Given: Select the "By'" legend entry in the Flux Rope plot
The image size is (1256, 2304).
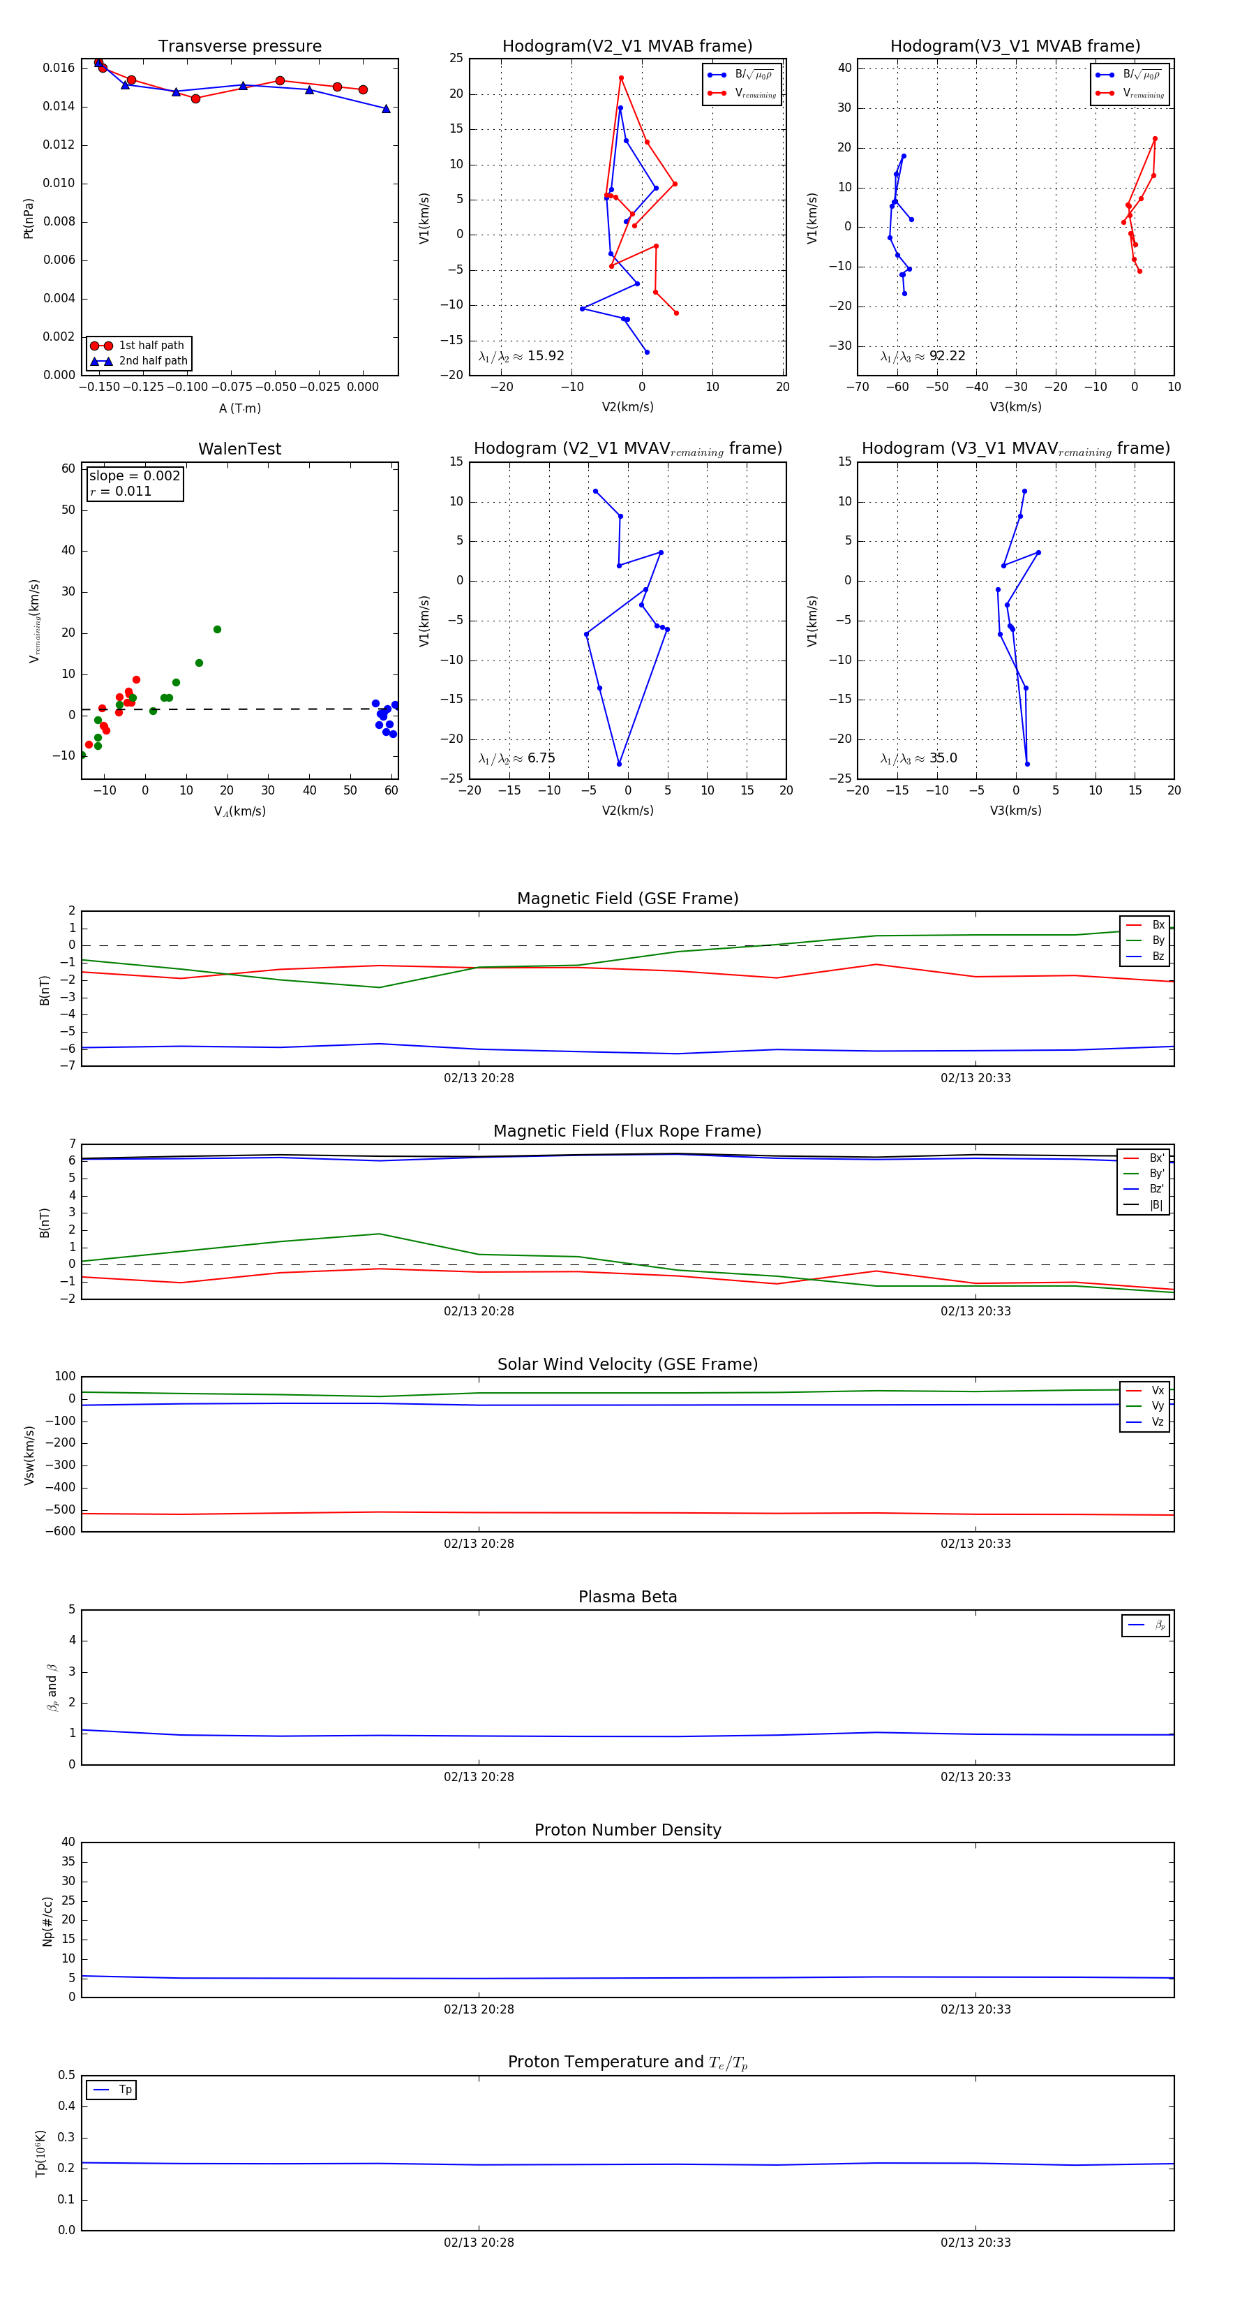Looking at the screenshot, I should [1144, 1174].
